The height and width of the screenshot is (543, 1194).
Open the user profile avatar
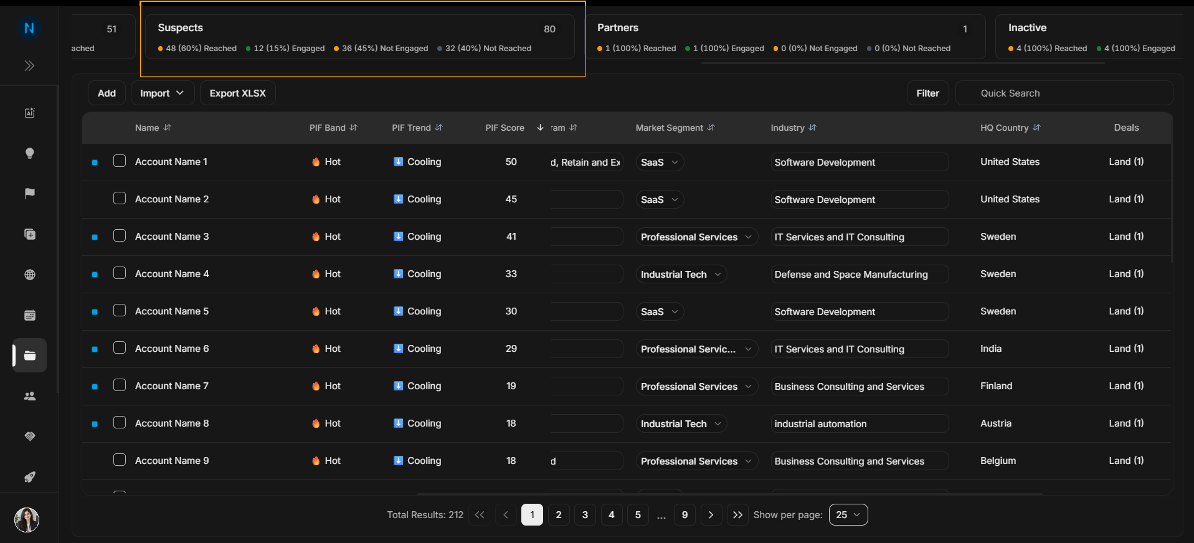click(27, 519)
